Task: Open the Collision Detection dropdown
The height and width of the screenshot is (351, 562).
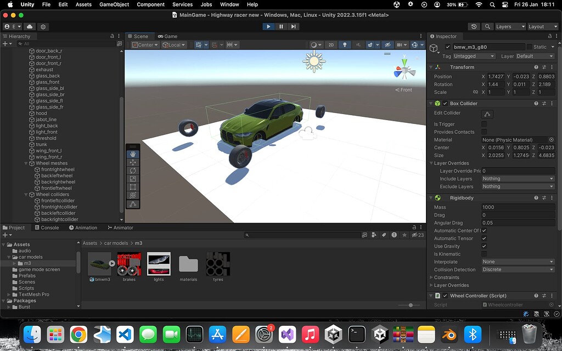Action: 518,269
